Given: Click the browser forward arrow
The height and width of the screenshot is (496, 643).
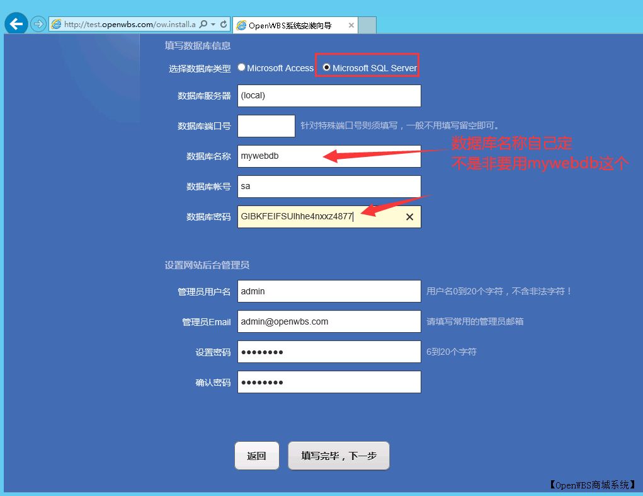Looking at the screenshot, I should coord(38,23).
